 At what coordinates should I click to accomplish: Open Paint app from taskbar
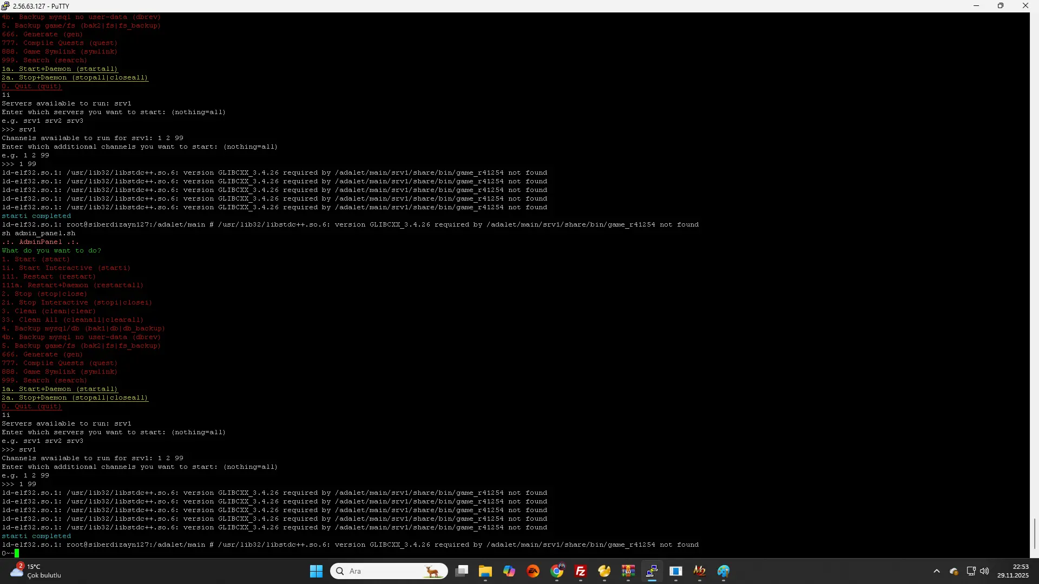[724, 571]
